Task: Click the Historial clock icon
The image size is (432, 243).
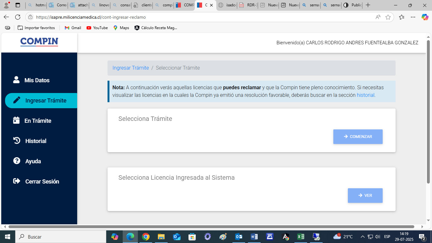Action: [x=16, y=141]
